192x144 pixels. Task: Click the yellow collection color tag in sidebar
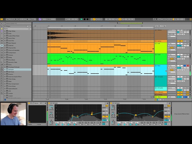click(x=2, y=29)
